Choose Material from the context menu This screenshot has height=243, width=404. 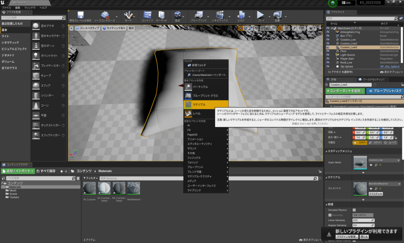[206, 104]
